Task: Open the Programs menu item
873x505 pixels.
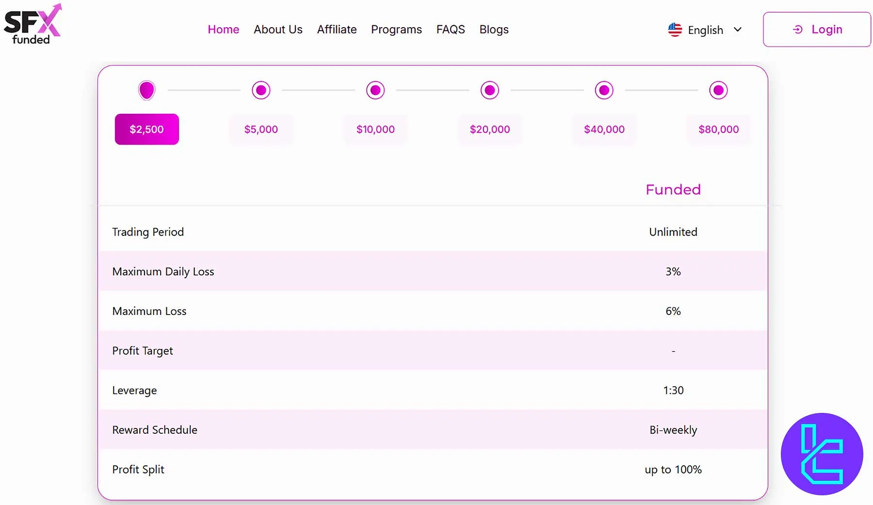Action: pos(396,30)
